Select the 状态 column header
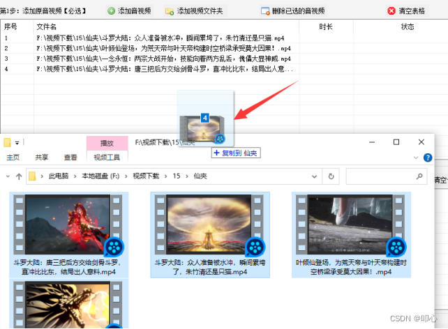 coord(408,26)
